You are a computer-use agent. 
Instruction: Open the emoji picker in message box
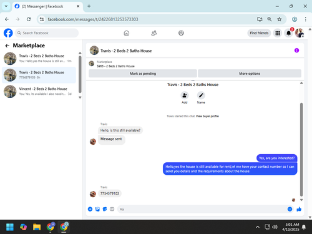point(290,209)
